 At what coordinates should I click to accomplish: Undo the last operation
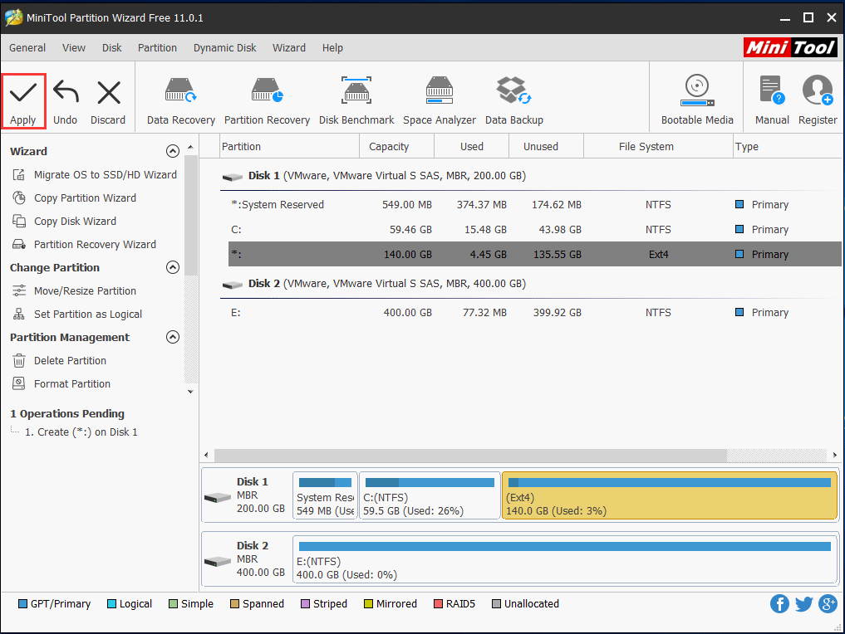pyautogui.click(x=65, y=102)
